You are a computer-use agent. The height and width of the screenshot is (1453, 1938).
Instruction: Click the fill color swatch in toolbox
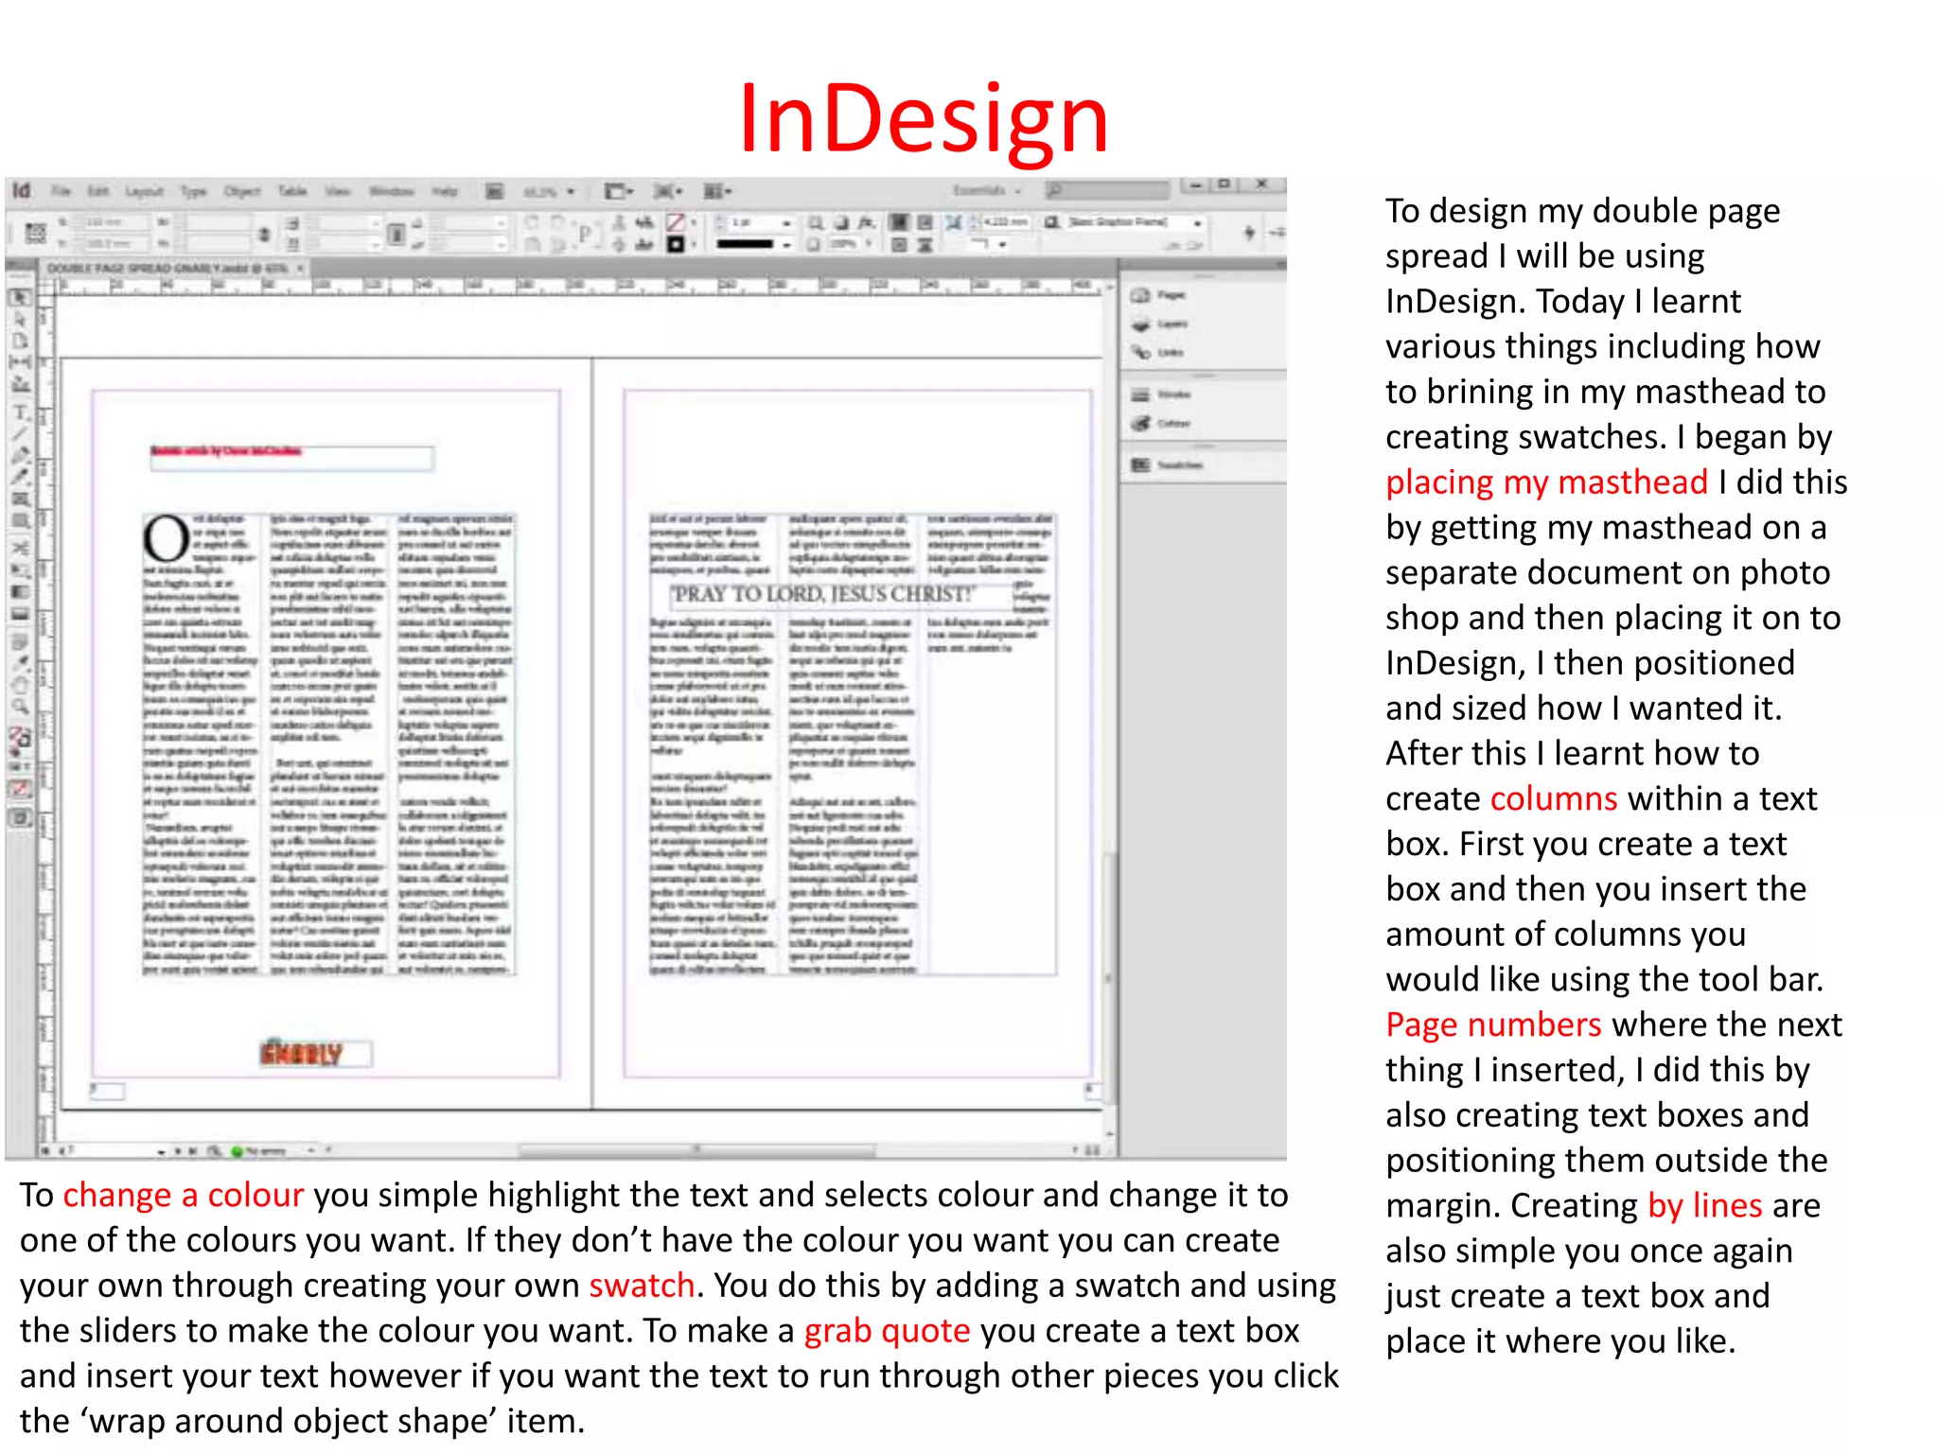[17, 734]
